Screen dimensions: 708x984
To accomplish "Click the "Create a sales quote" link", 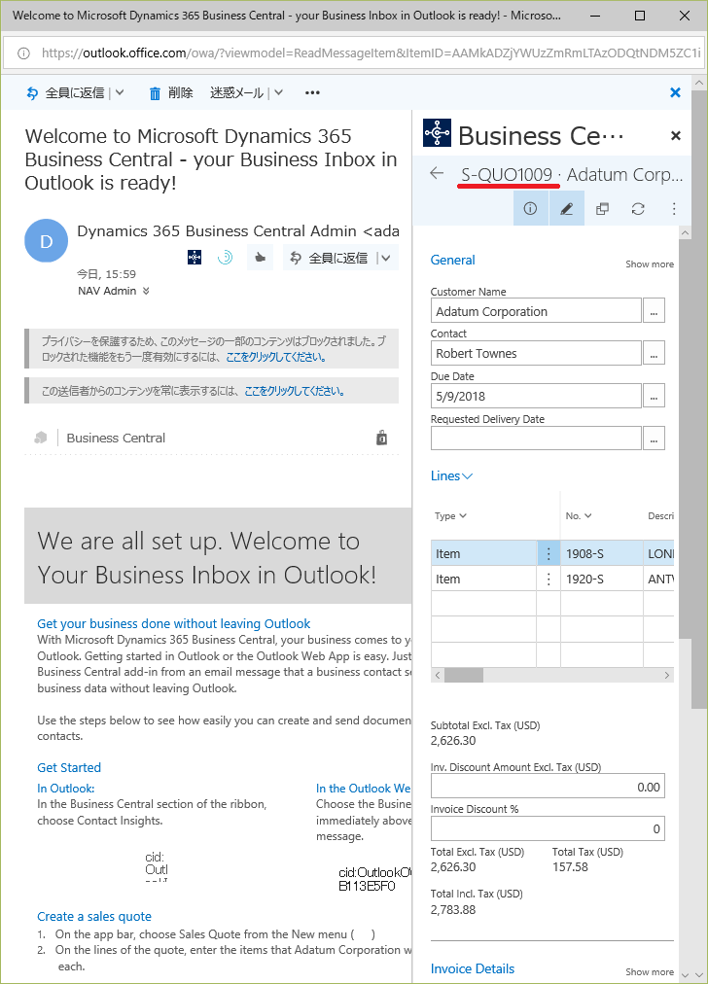I will point(94,916).
